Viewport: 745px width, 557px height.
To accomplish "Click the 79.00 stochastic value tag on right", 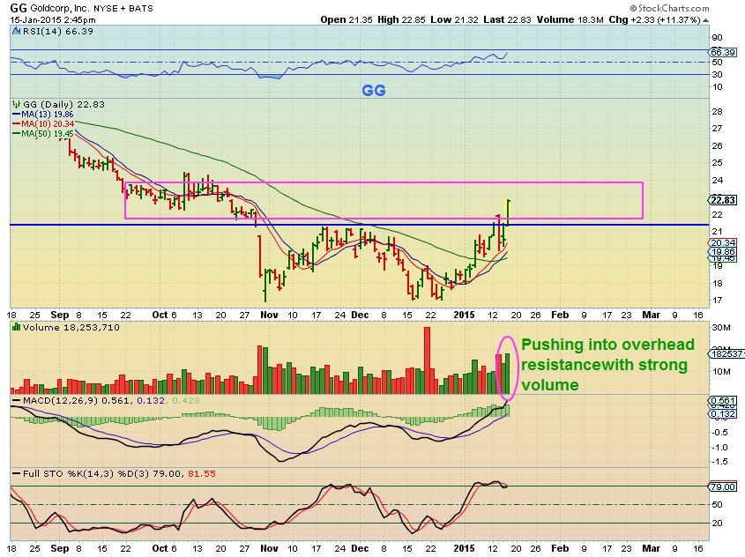I will [723, 487].
